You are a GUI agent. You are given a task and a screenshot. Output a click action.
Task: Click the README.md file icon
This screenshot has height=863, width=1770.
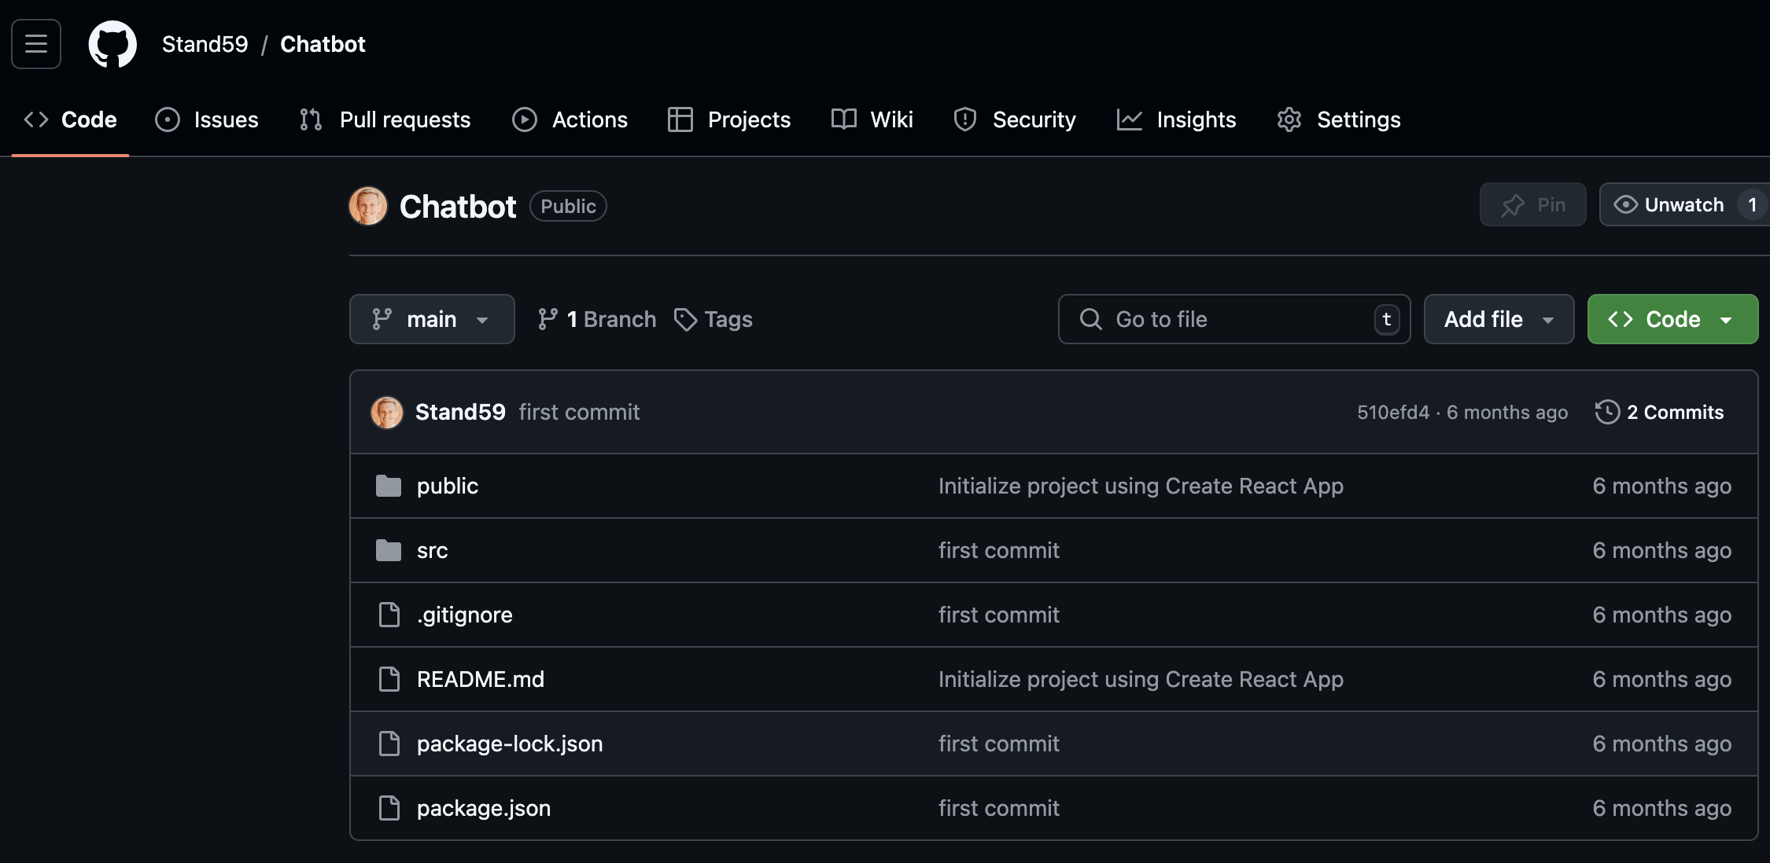pyautogui.click(x=389, y=679)
